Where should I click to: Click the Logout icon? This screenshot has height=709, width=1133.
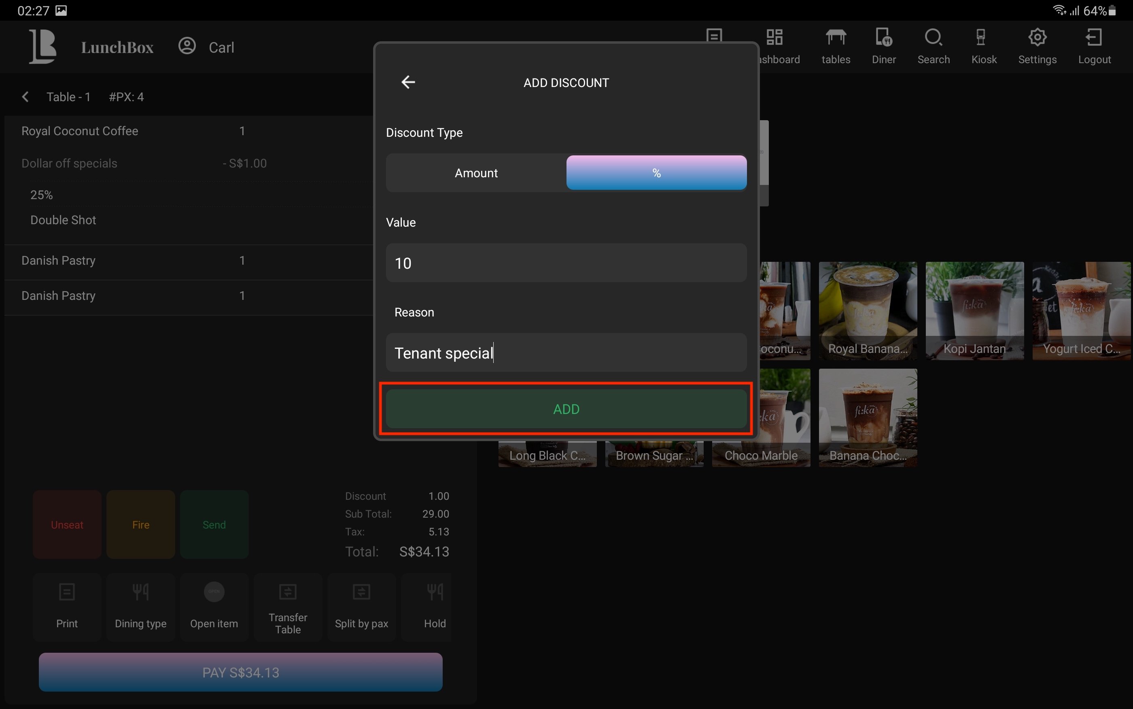(x=1094, y=38)
